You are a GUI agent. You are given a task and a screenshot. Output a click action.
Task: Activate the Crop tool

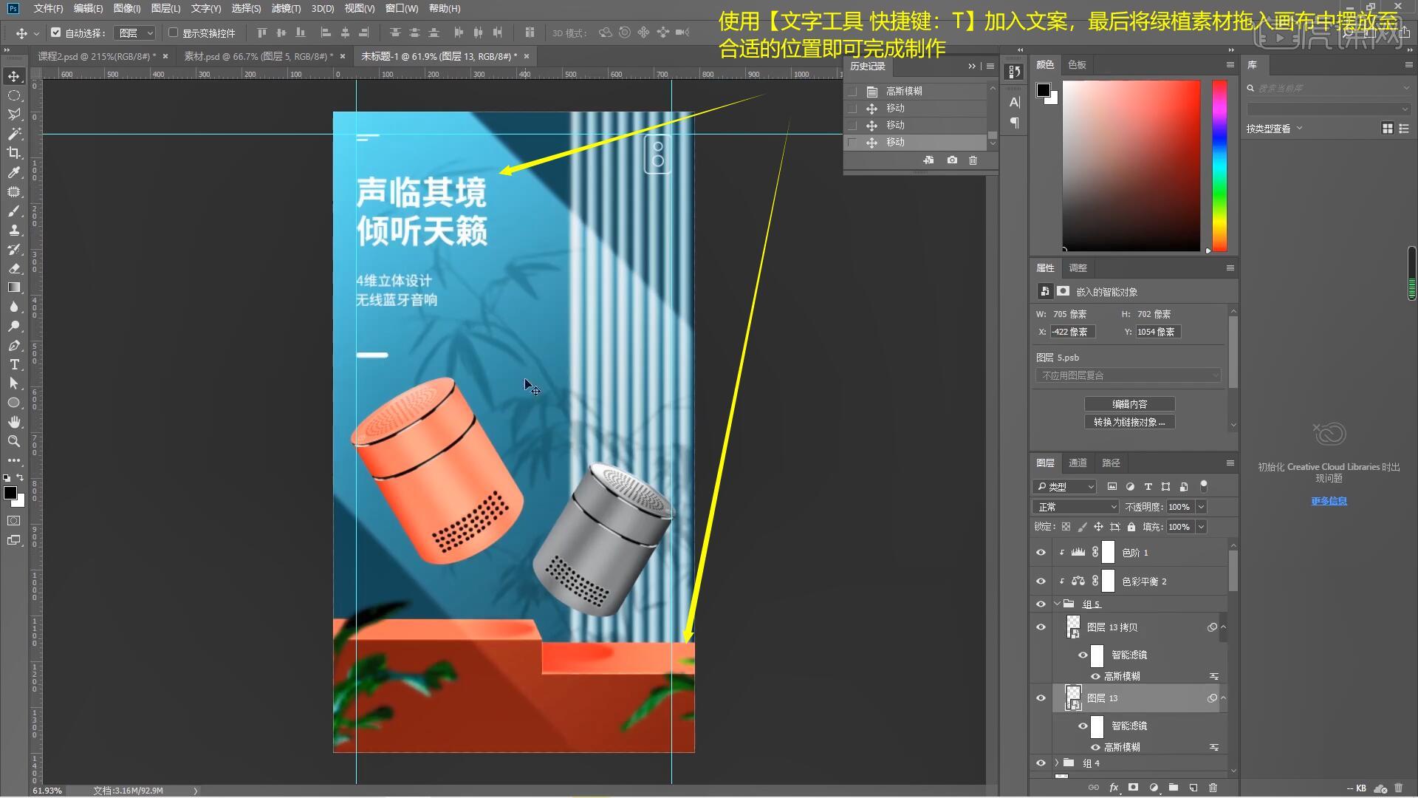coord(15,153)
